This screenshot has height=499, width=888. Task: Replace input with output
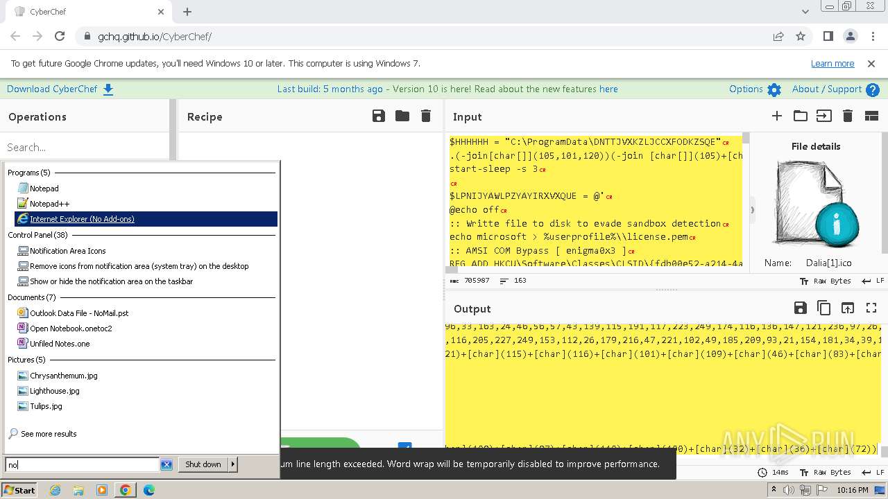[x=848, y=308]
